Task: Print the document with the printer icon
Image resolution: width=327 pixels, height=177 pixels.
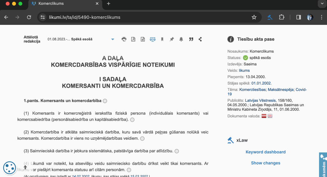Action: (124, 39)
